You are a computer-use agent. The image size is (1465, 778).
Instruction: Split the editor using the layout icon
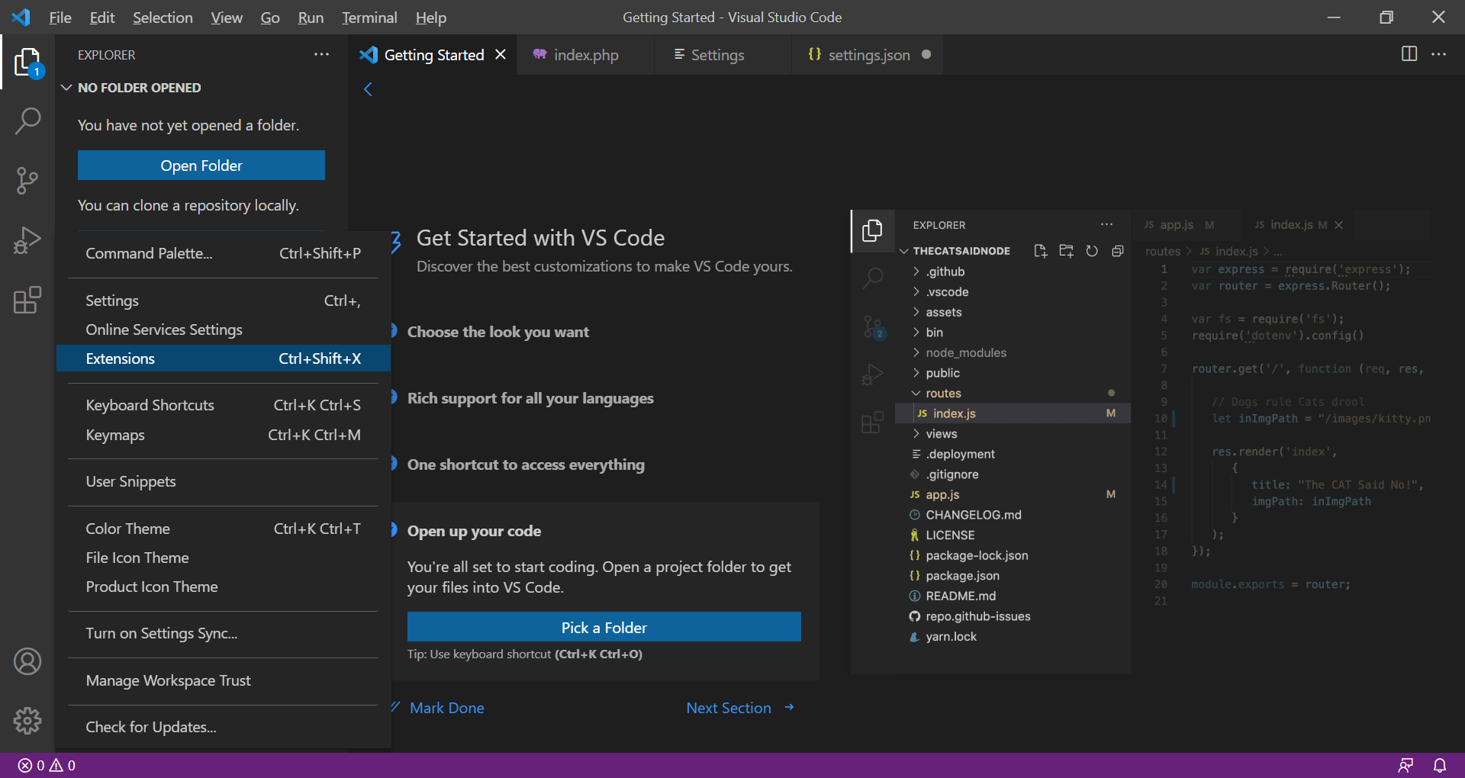coord(1408,54)
